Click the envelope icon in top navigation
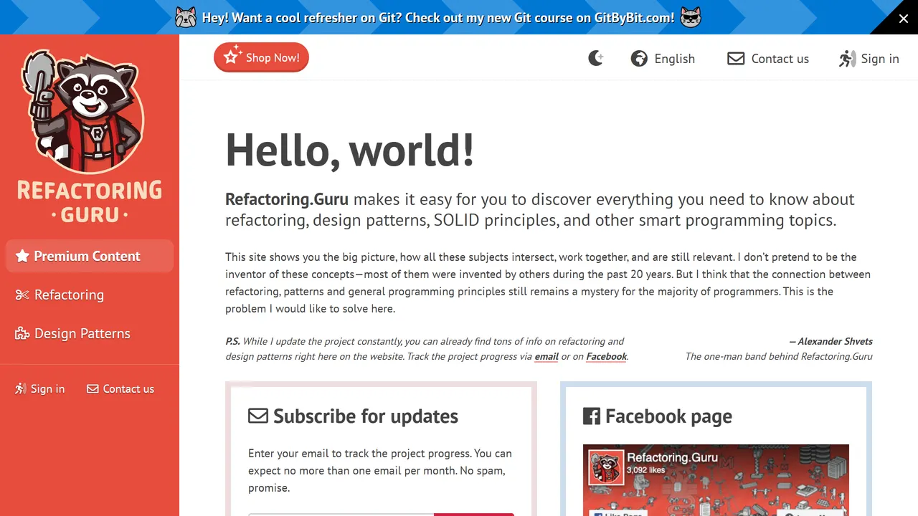 [736, 59]
